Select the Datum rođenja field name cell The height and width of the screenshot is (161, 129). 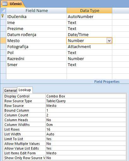pos(37,34)
